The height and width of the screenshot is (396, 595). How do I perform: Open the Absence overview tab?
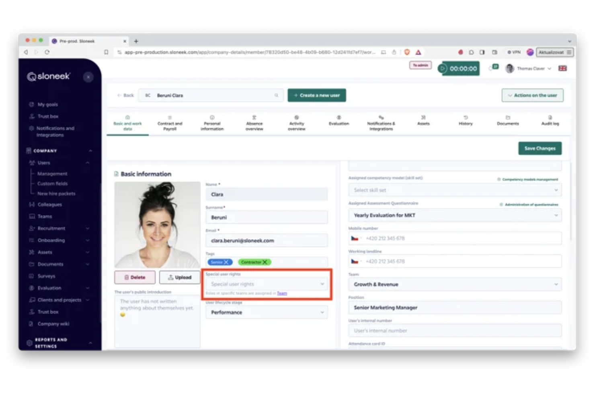[254, 124]
